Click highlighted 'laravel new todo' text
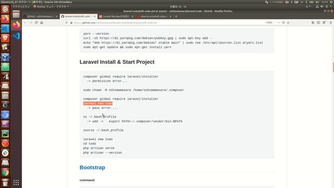The width and height of the screenshot is (334, 188). click(98, 103)
